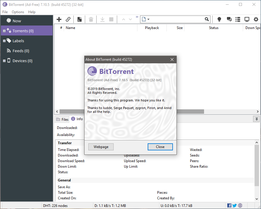Select Torrents (0) in the sidebar
This screenshot has height=209, width=261.
point(27,31)
